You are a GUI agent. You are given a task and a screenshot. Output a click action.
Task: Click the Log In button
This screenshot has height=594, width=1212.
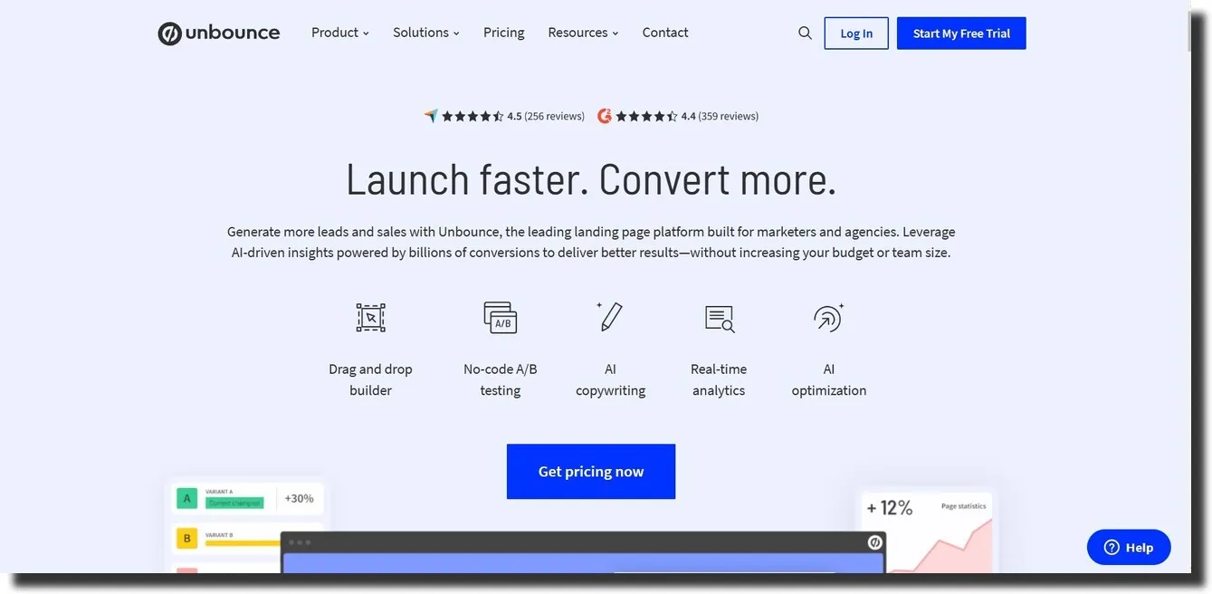[x=855, y=33]
